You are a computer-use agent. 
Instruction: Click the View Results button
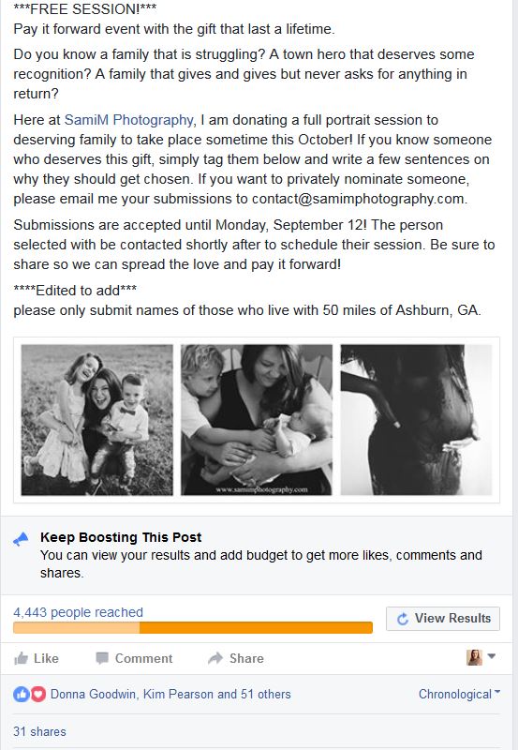443,619
